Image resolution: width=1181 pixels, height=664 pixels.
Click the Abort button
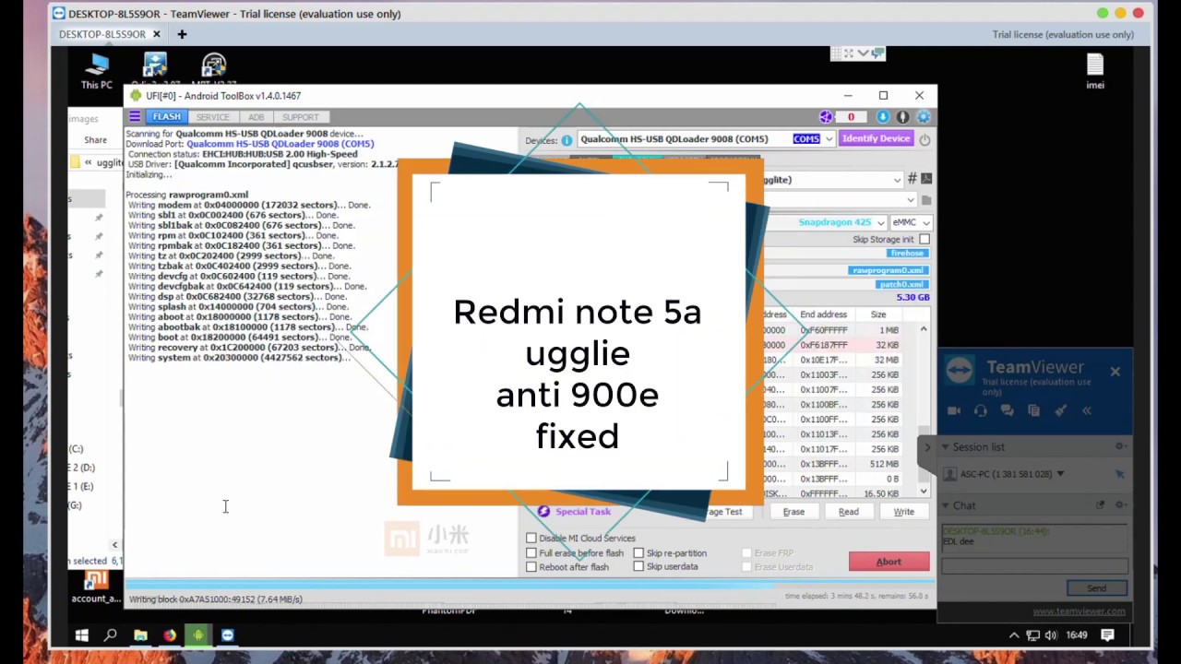(889, 562)
